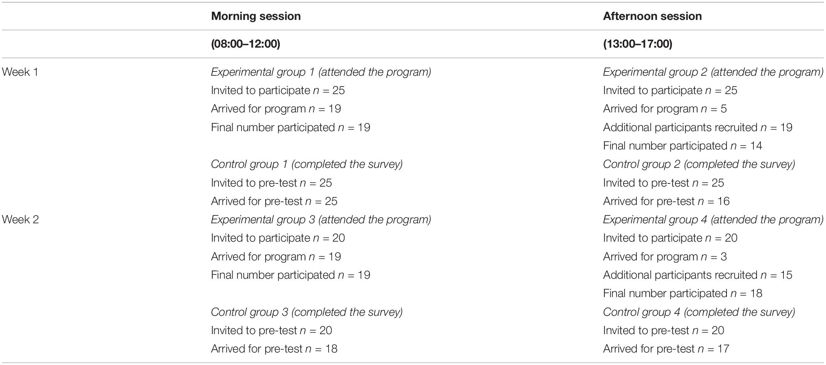Select Experimental group 4 heading text
The height and width of the screenshot is (365, 826).
[x=713, y=220]
